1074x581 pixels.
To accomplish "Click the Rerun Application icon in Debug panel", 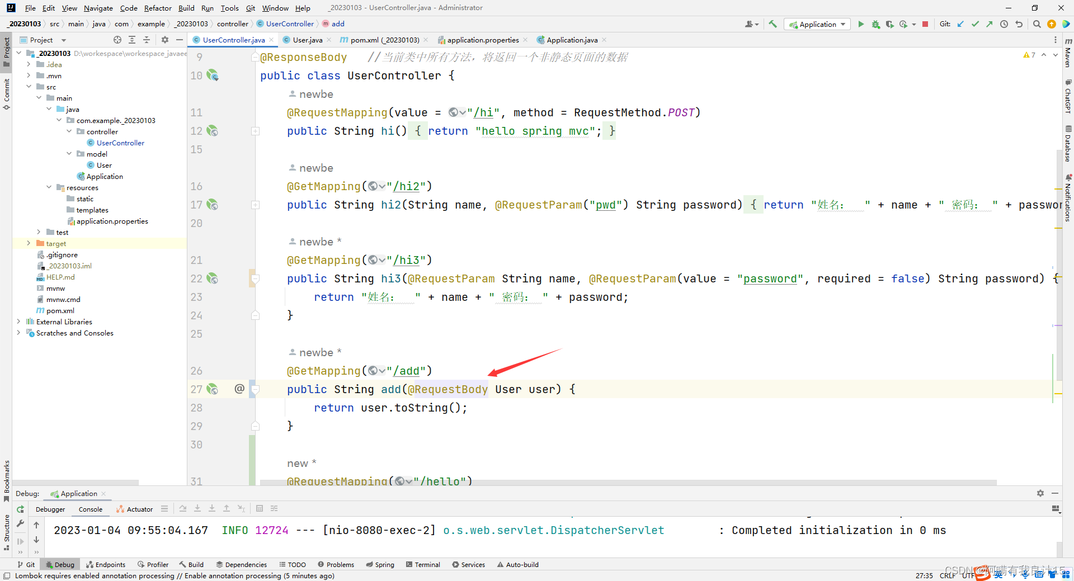I will (x=20, y=509).
